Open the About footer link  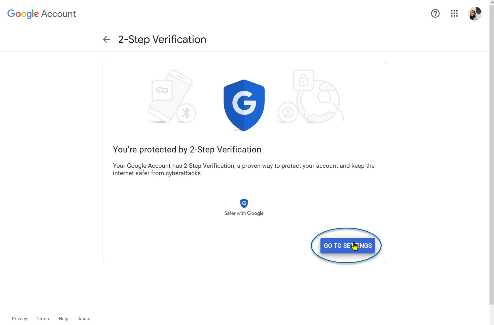coord(84,319)
